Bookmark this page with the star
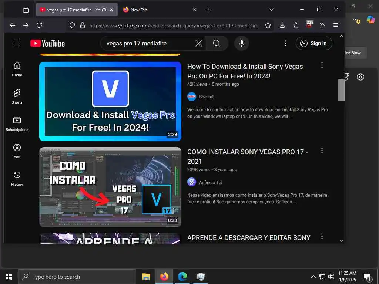Viewport: 379px width, 284px height. pyautogui.click(x=268, y=26)
